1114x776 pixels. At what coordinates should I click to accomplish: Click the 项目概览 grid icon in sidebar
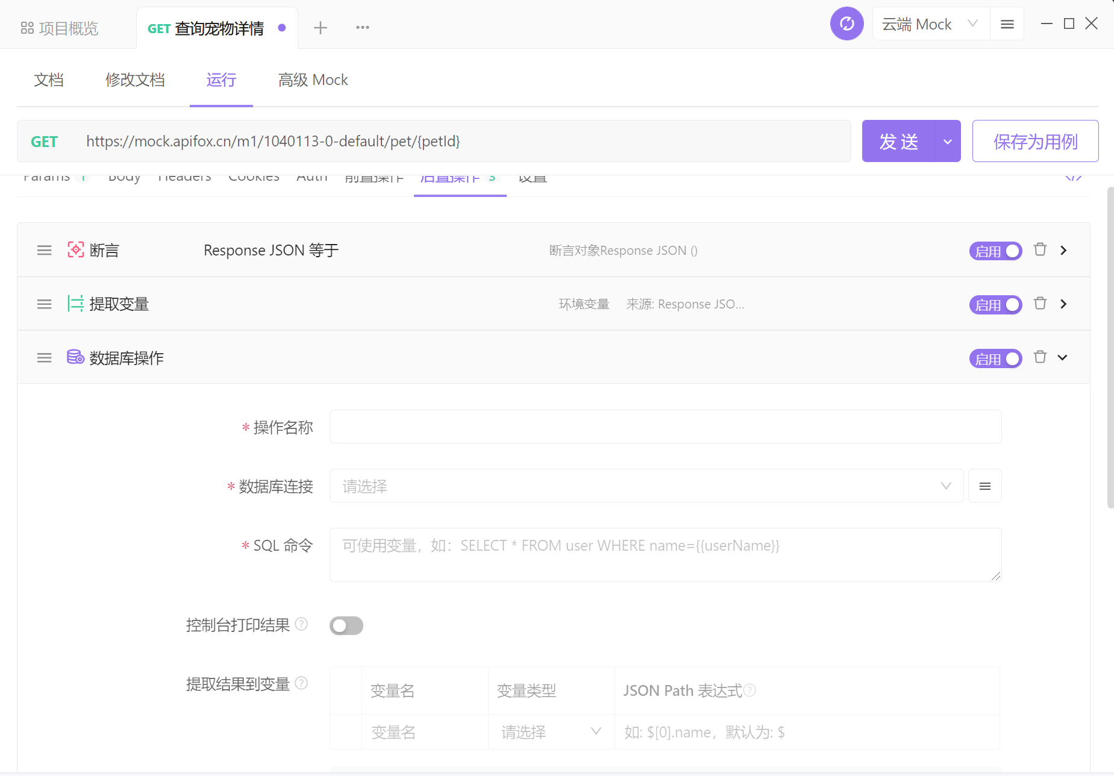coord(27,27)
